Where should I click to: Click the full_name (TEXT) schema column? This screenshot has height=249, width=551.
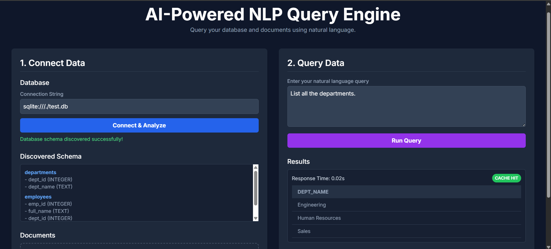[x=47, y=211]
